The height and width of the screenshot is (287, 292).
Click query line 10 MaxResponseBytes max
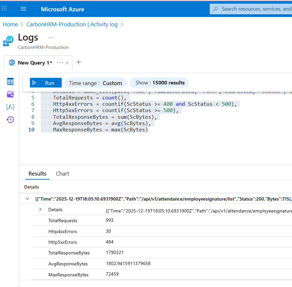pyautogui.click(x=100, y=130)
